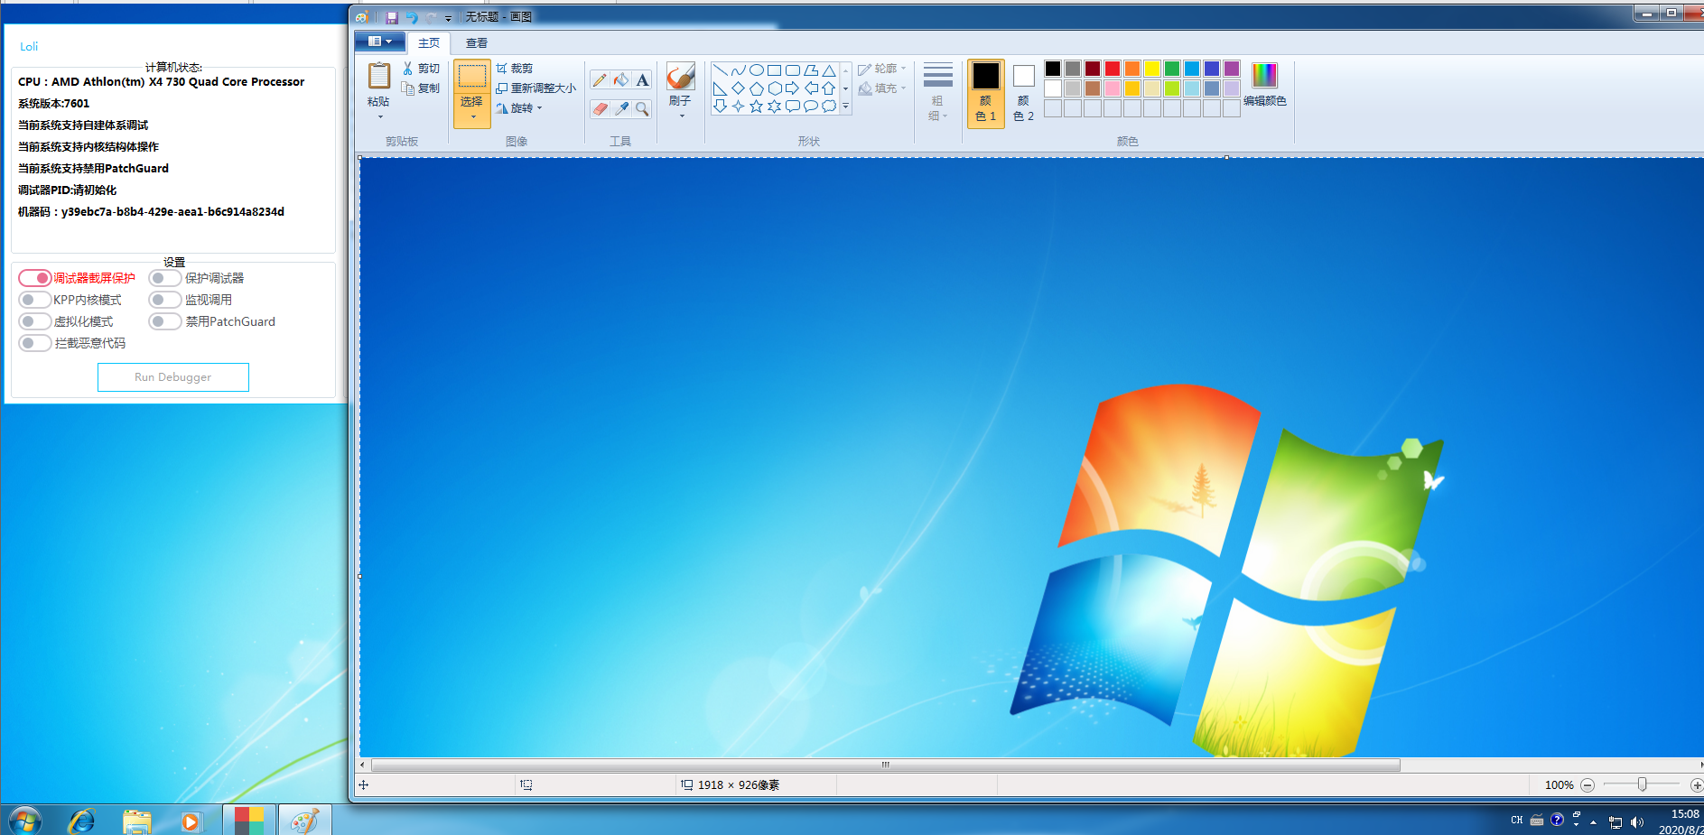The width and height of the screenshot is (1704, 835).
Task: Enable the 保护调试器 switch
Action: pyautogui.click(x=165, y=278)
